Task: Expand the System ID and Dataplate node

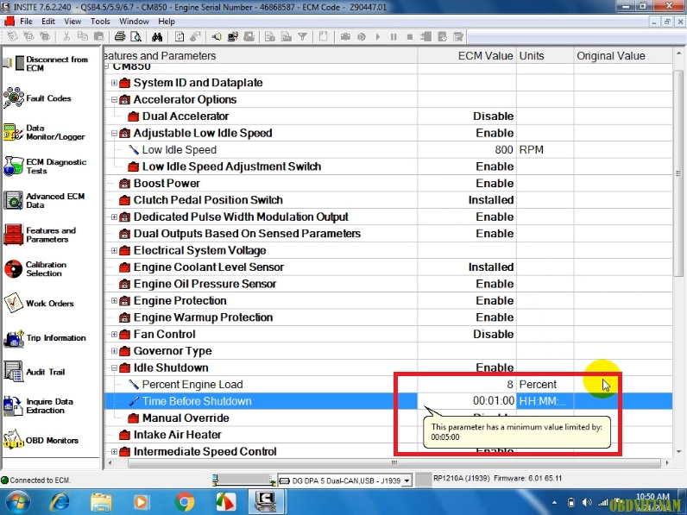Action: [x=115, y=83]
